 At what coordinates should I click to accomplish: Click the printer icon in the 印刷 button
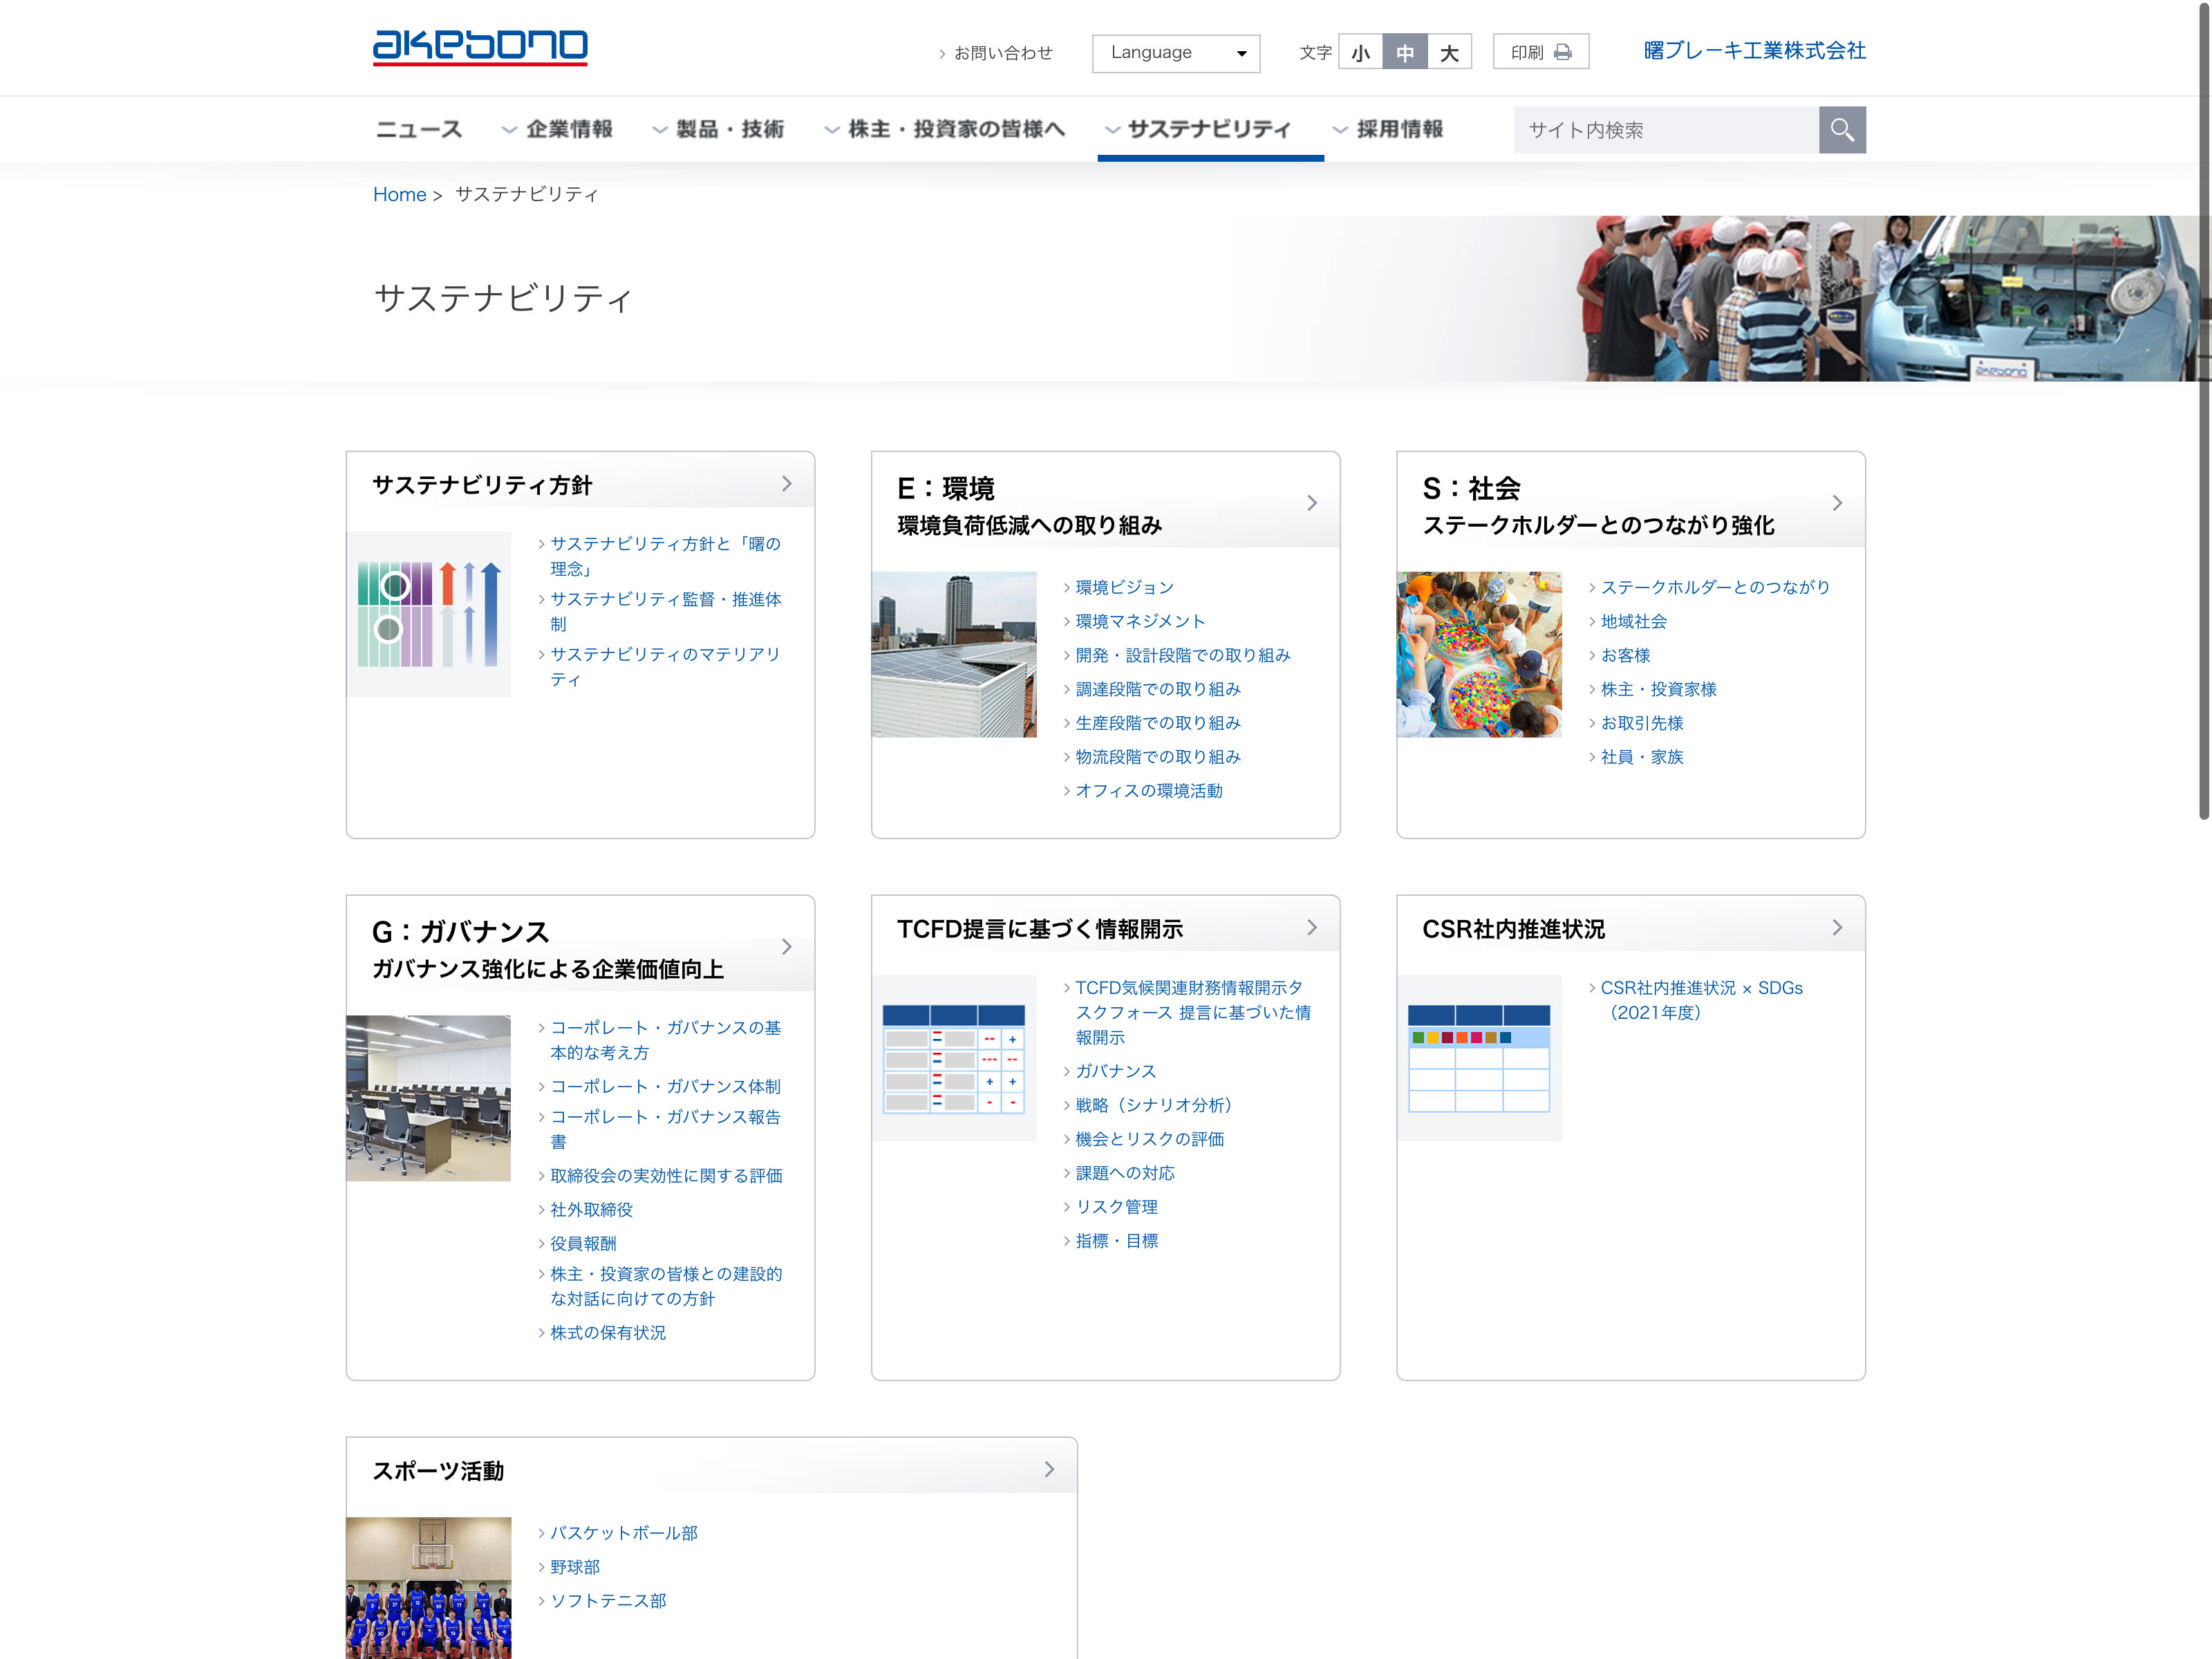pyautogui.click(x=1562, y=52)
